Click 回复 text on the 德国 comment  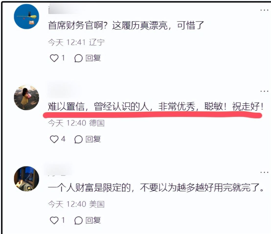point(93,139)
